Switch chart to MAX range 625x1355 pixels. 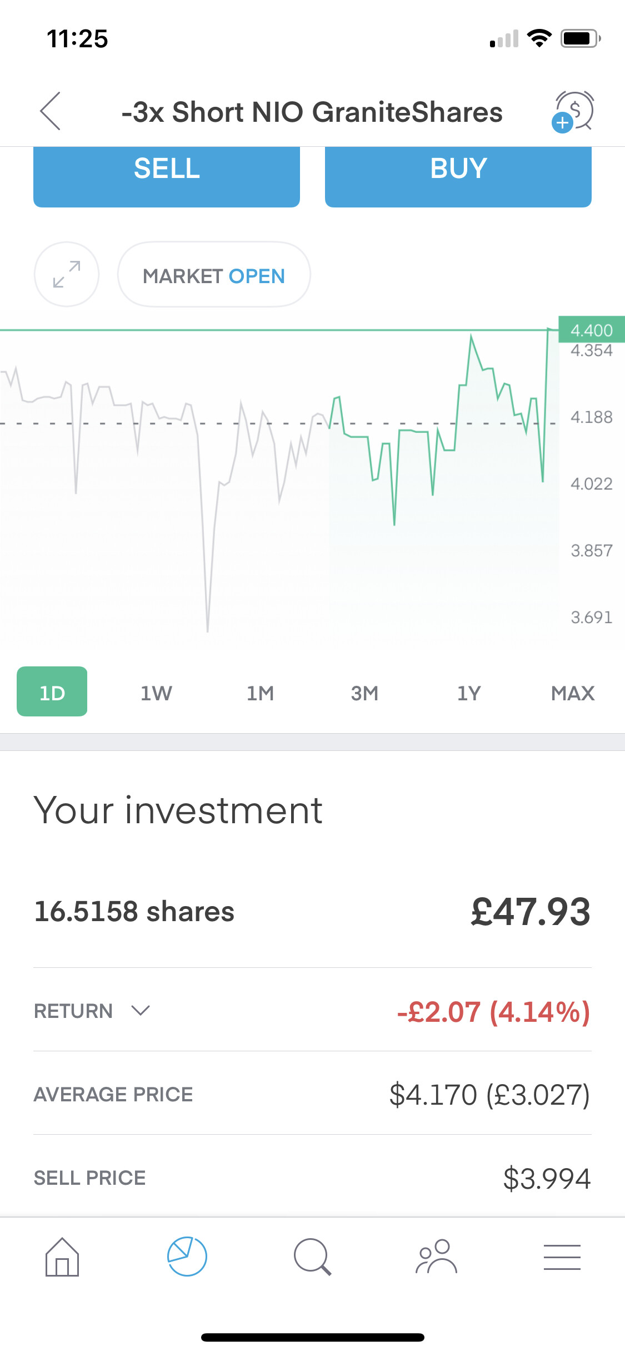[x=573, y=693]
